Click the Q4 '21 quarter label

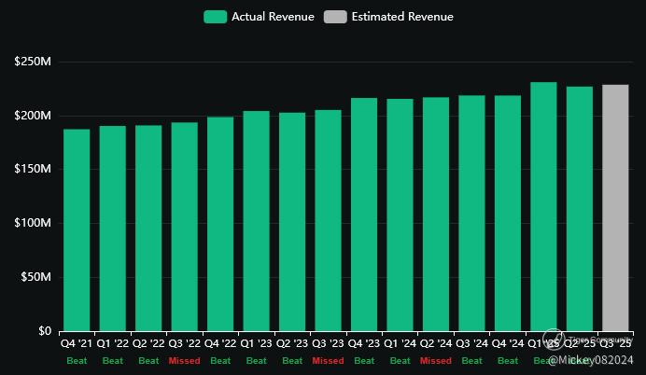tap(77, 343)
